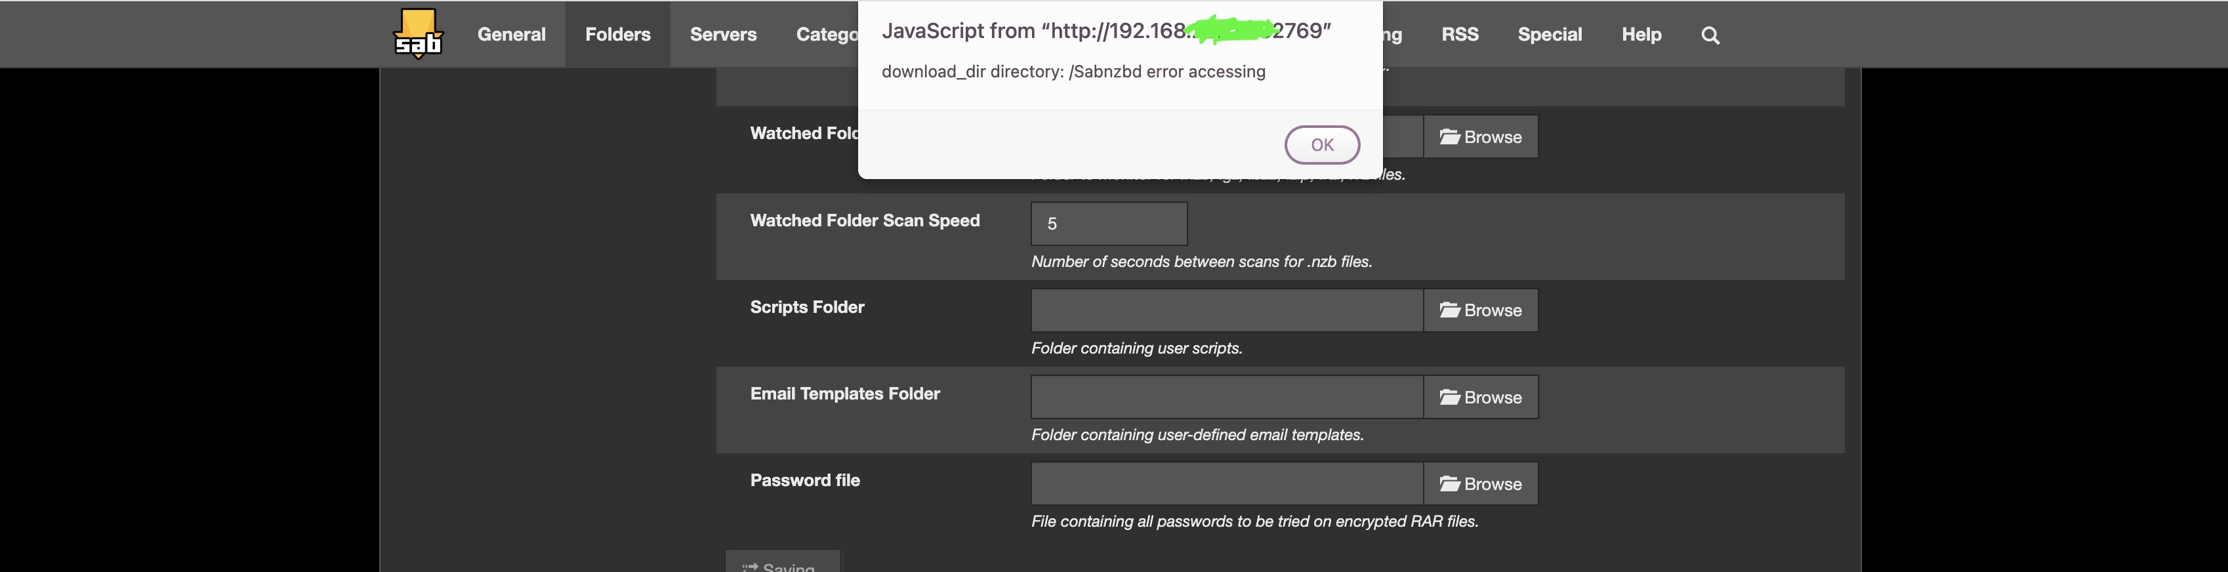Open the Help menu item

1641,35
